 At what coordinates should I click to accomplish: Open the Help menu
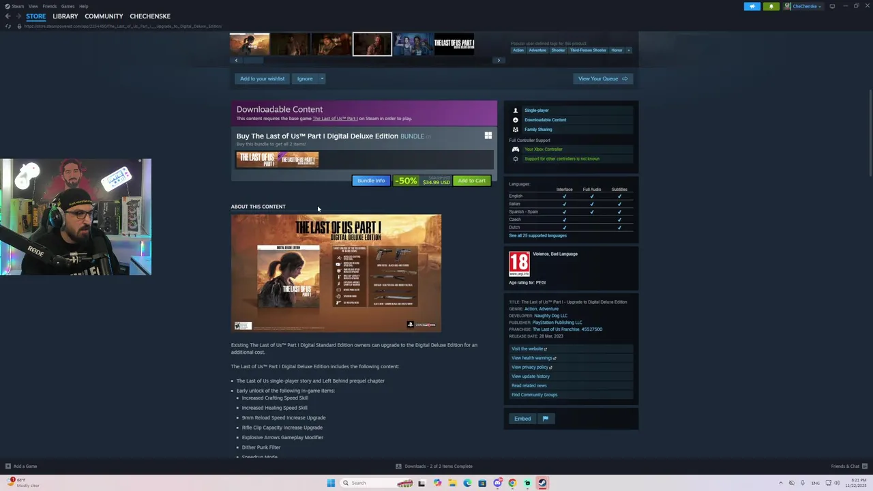coord(83,6)
